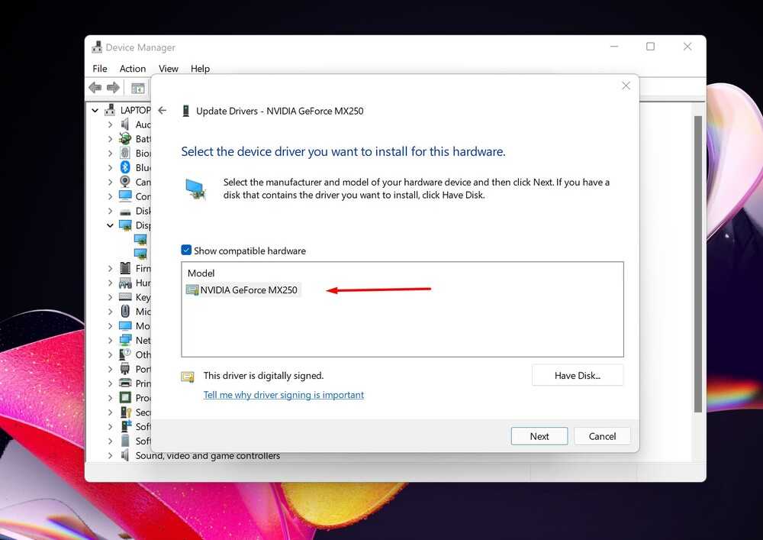Open the Help menu

pyautogui.click(x=200, y=69)
